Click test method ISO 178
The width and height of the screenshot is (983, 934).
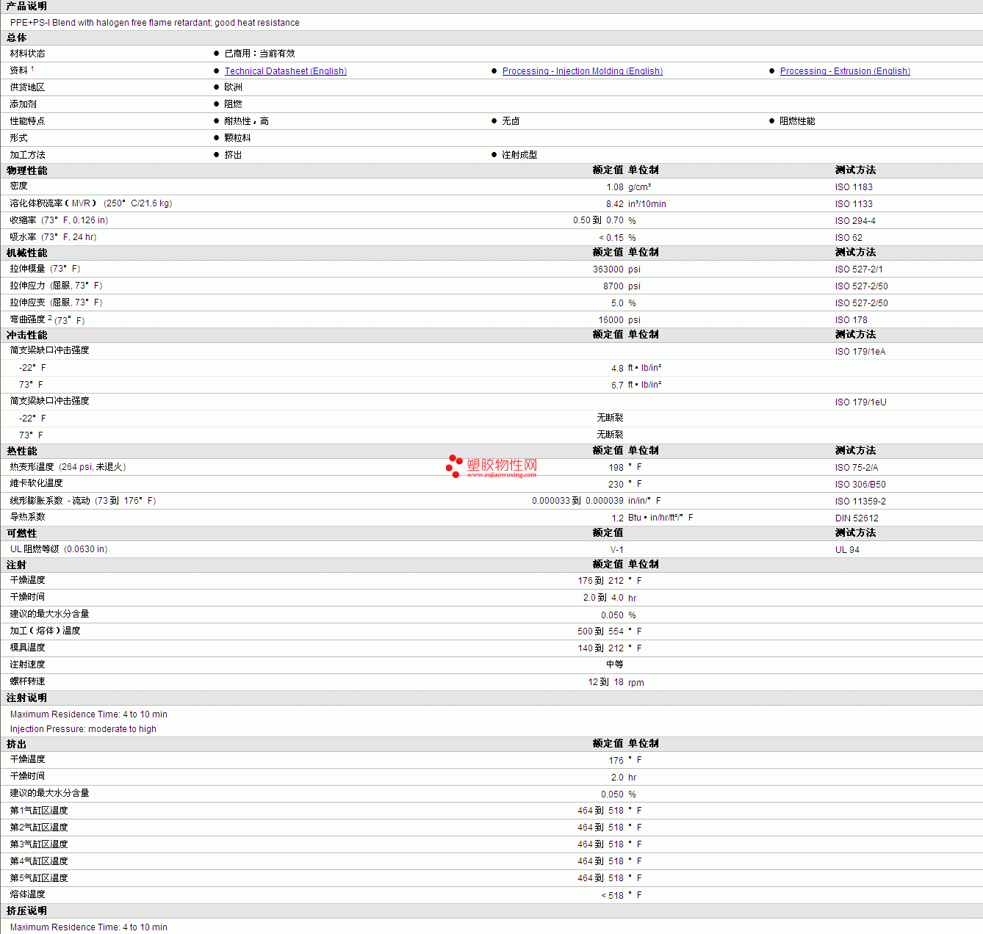click(851, 320)
